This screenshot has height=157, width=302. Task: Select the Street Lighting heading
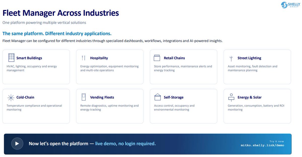[x=249, y=58]
